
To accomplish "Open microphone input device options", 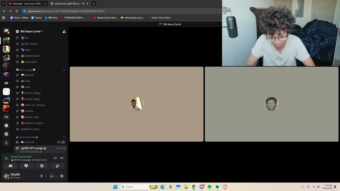I will pos(46,176).
